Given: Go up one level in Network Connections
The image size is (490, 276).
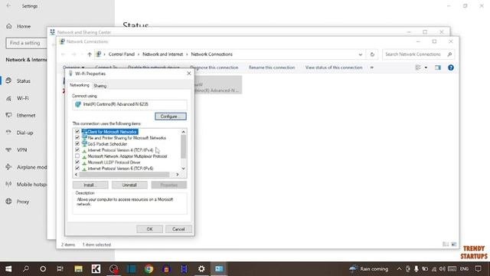Looking at the screenshot, I should 90,54.
